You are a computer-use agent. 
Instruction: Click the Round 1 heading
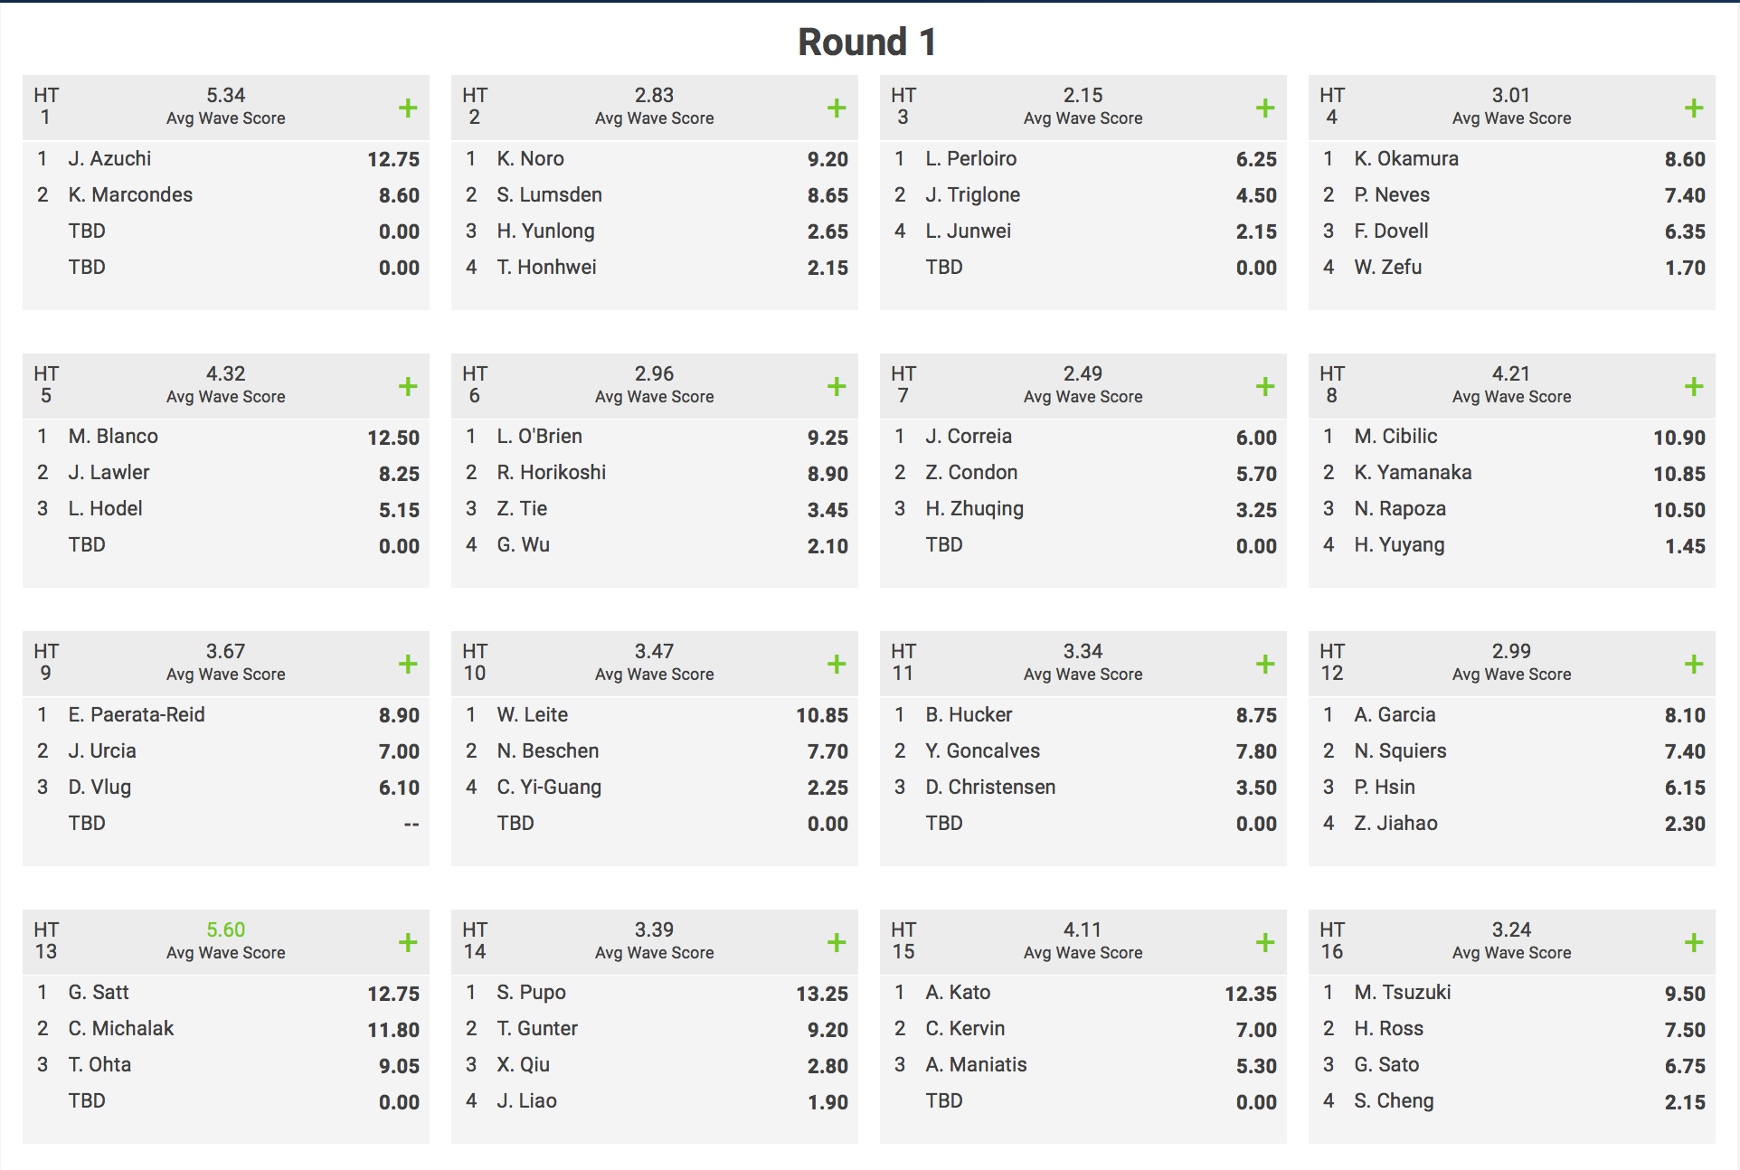(866, 42)
